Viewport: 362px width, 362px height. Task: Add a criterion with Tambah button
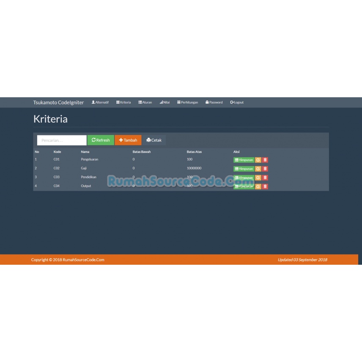tap(128, 140)
